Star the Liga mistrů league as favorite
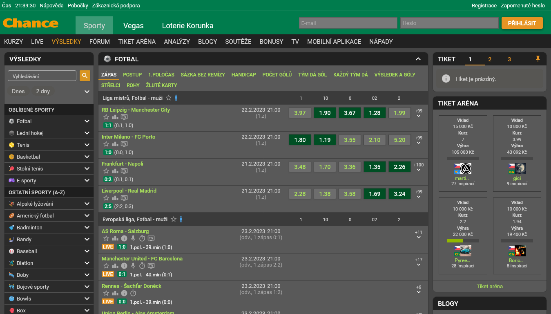Screen dimensions: 551x314 pos(168,98)
